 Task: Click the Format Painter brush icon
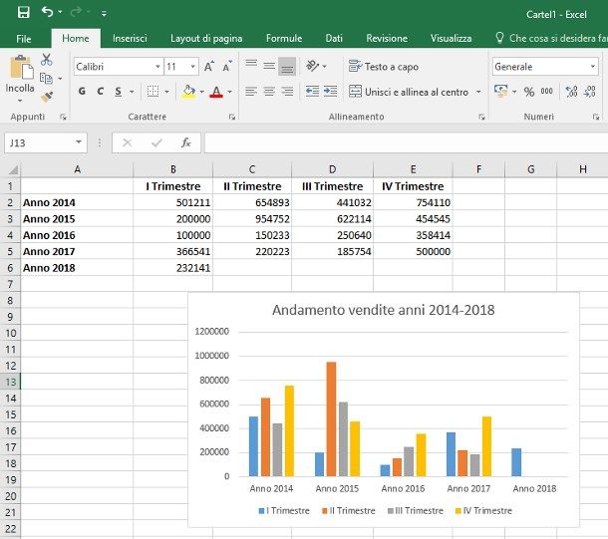click(46, 97)
